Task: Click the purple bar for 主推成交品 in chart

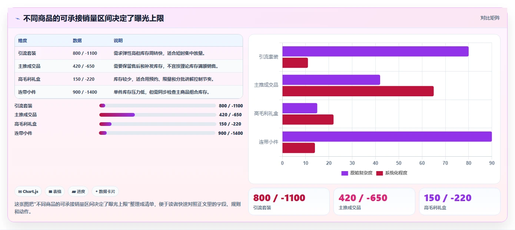Action: 331,80
